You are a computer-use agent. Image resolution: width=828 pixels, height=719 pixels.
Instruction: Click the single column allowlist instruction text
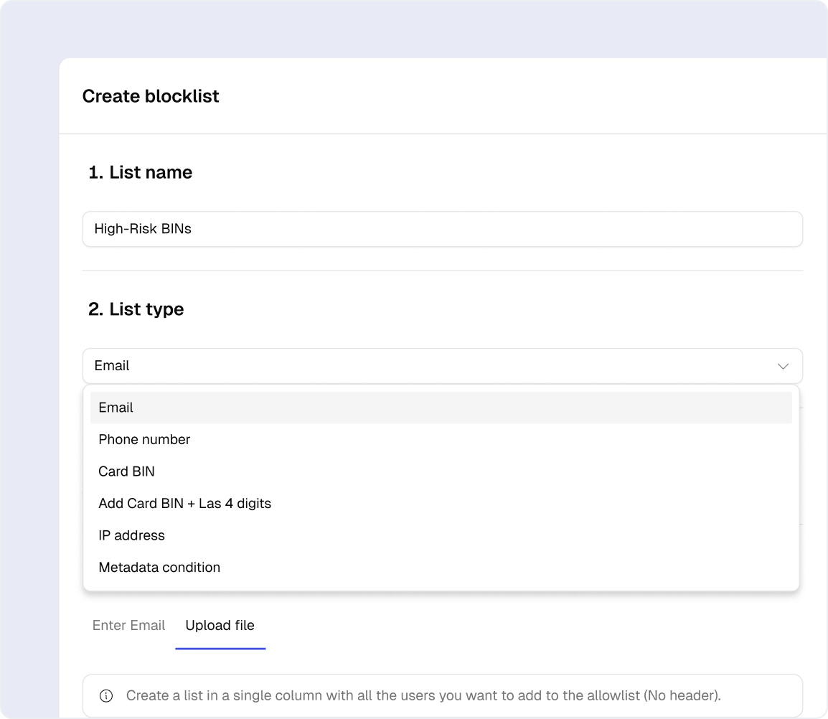pos(423,695)
